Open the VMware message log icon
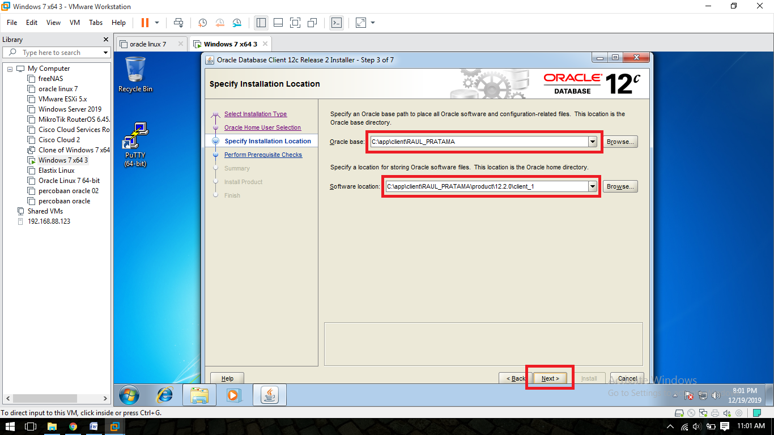This screenshot has width=774, height=435. pos(756,413)
